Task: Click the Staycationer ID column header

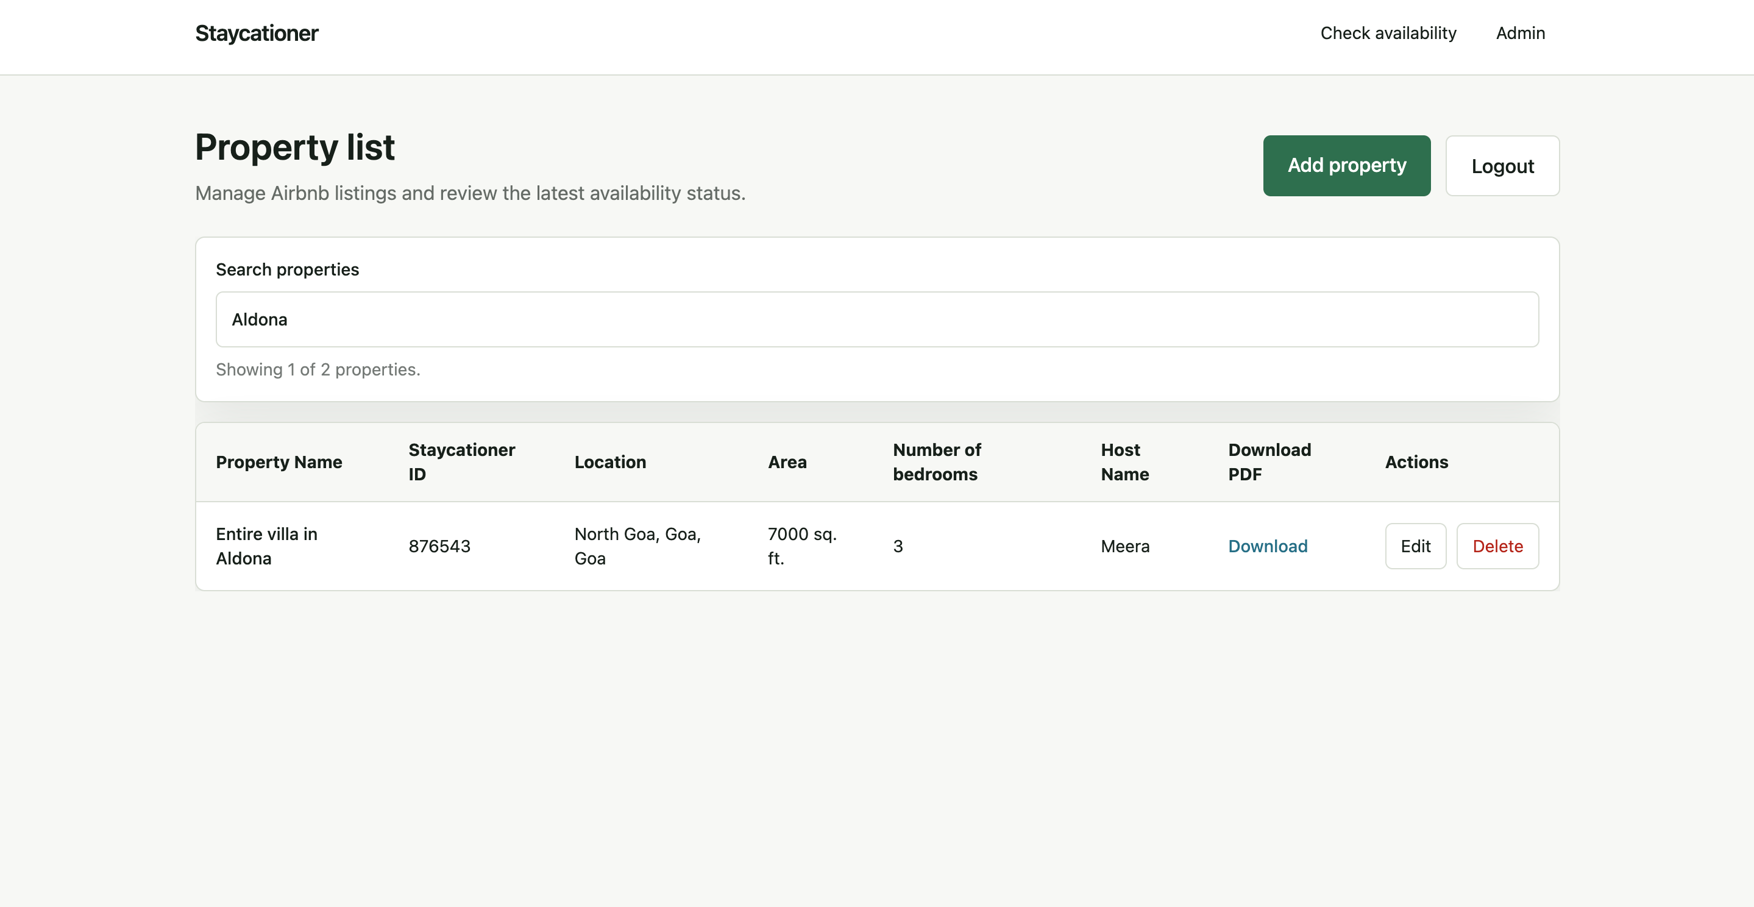Action: pos(461,463)
